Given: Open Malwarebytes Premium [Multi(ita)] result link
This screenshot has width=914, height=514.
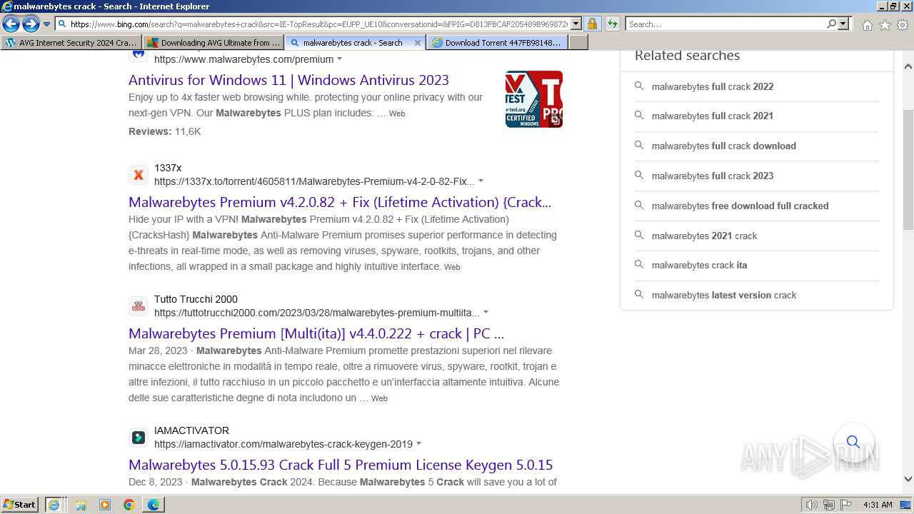Looking at the screenshot, I should (316, 333).
